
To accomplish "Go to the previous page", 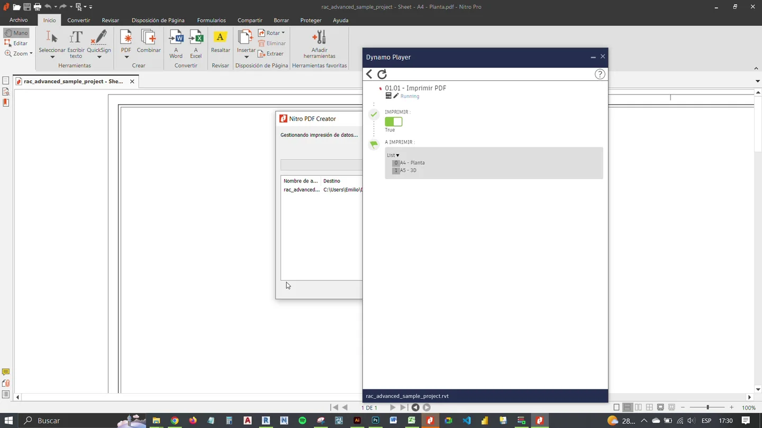I will click(x=345, y=407).
